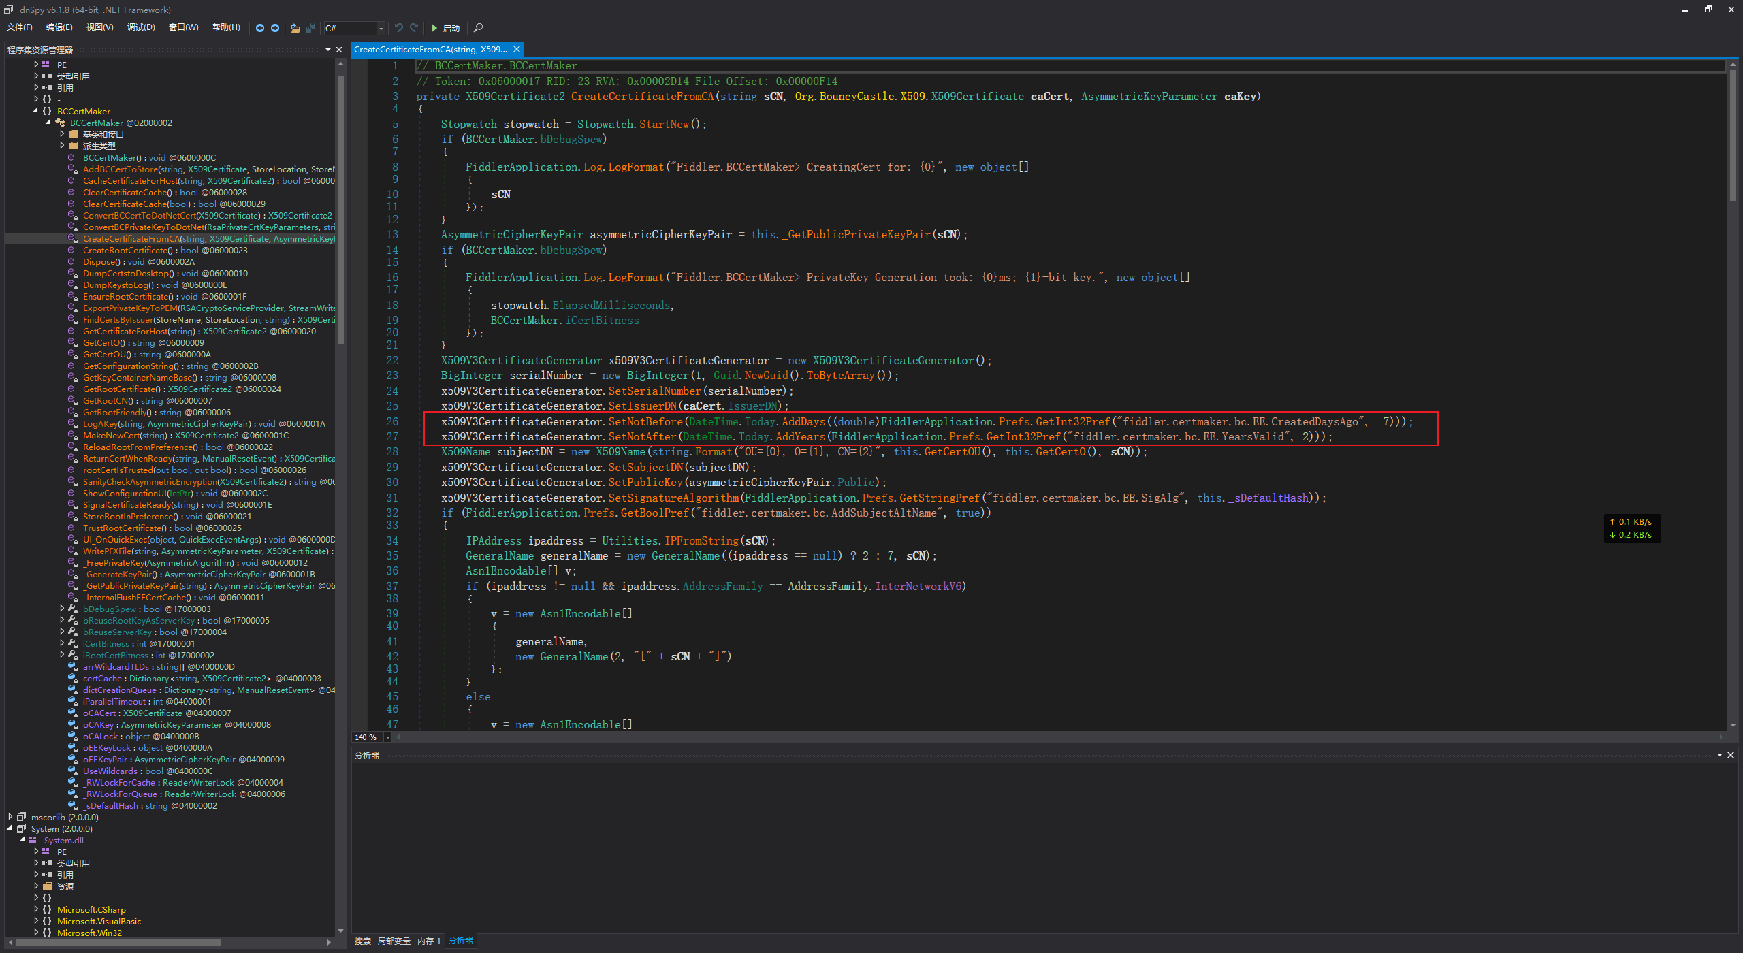
Task: Click the property icon beside iCertBitness
Action: (72, 643)
